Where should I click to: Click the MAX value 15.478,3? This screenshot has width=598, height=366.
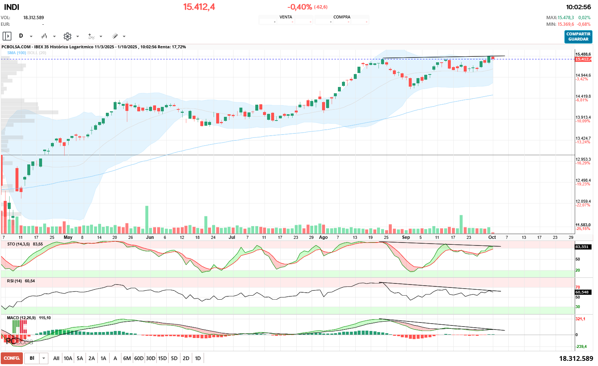point(566,18)
